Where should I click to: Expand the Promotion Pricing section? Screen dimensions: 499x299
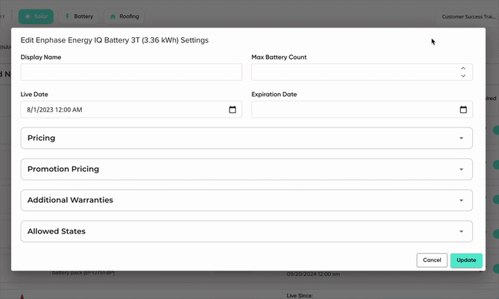[x=247, y=169]
